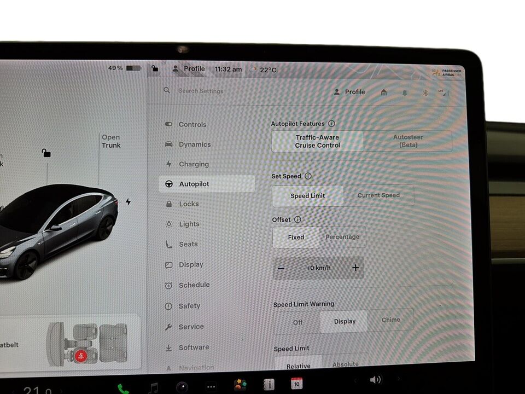
Task: Open the more apps ellipsis icon
Action: [211, 387]
